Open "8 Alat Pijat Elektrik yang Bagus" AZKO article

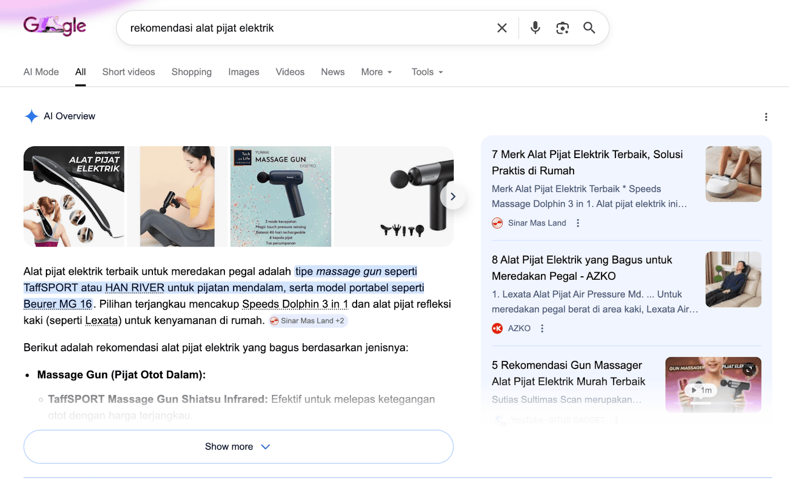582,268
